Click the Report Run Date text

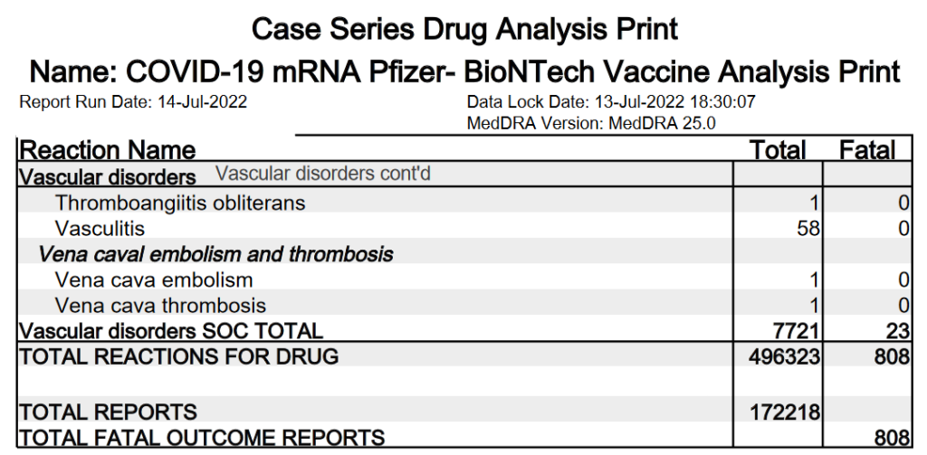click(x=133, y=102)
